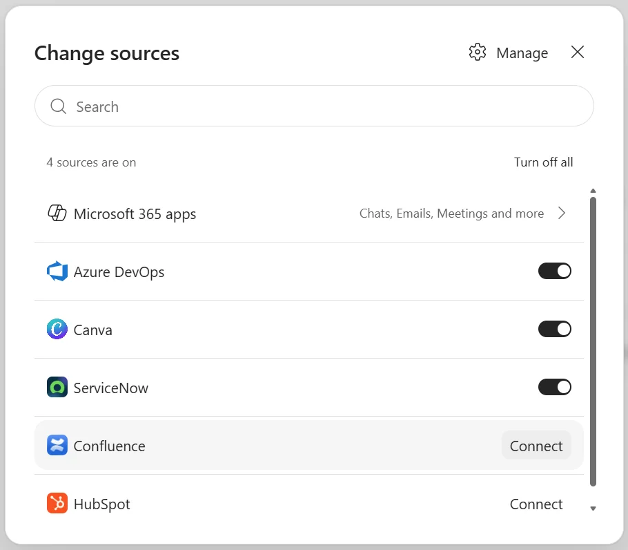Connect the Confluence source

(536, 446)
